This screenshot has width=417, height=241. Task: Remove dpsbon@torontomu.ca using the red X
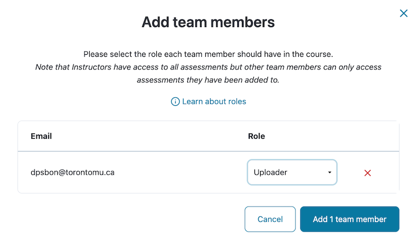(x=367, y=173)
